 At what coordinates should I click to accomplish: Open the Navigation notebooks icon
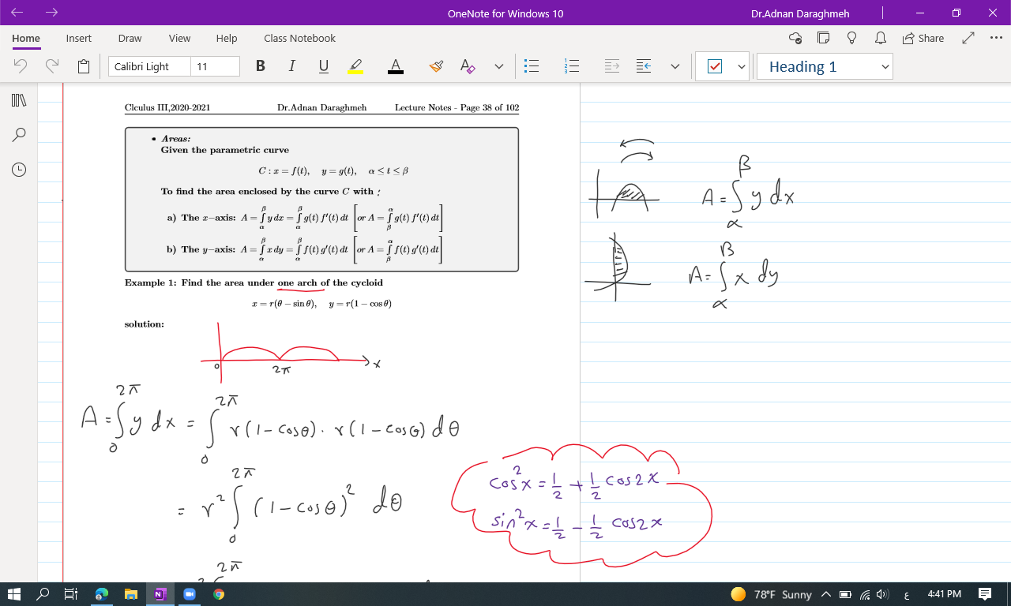pyautogui.click(x=20, y=100)
